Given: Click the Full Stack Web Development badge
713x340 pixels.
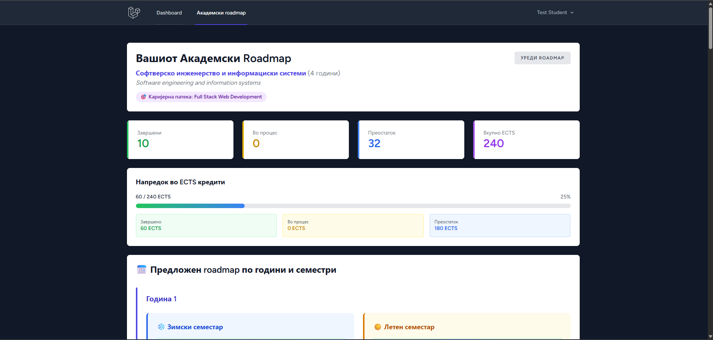Looking at the screenshot, I should click(205, 97).
